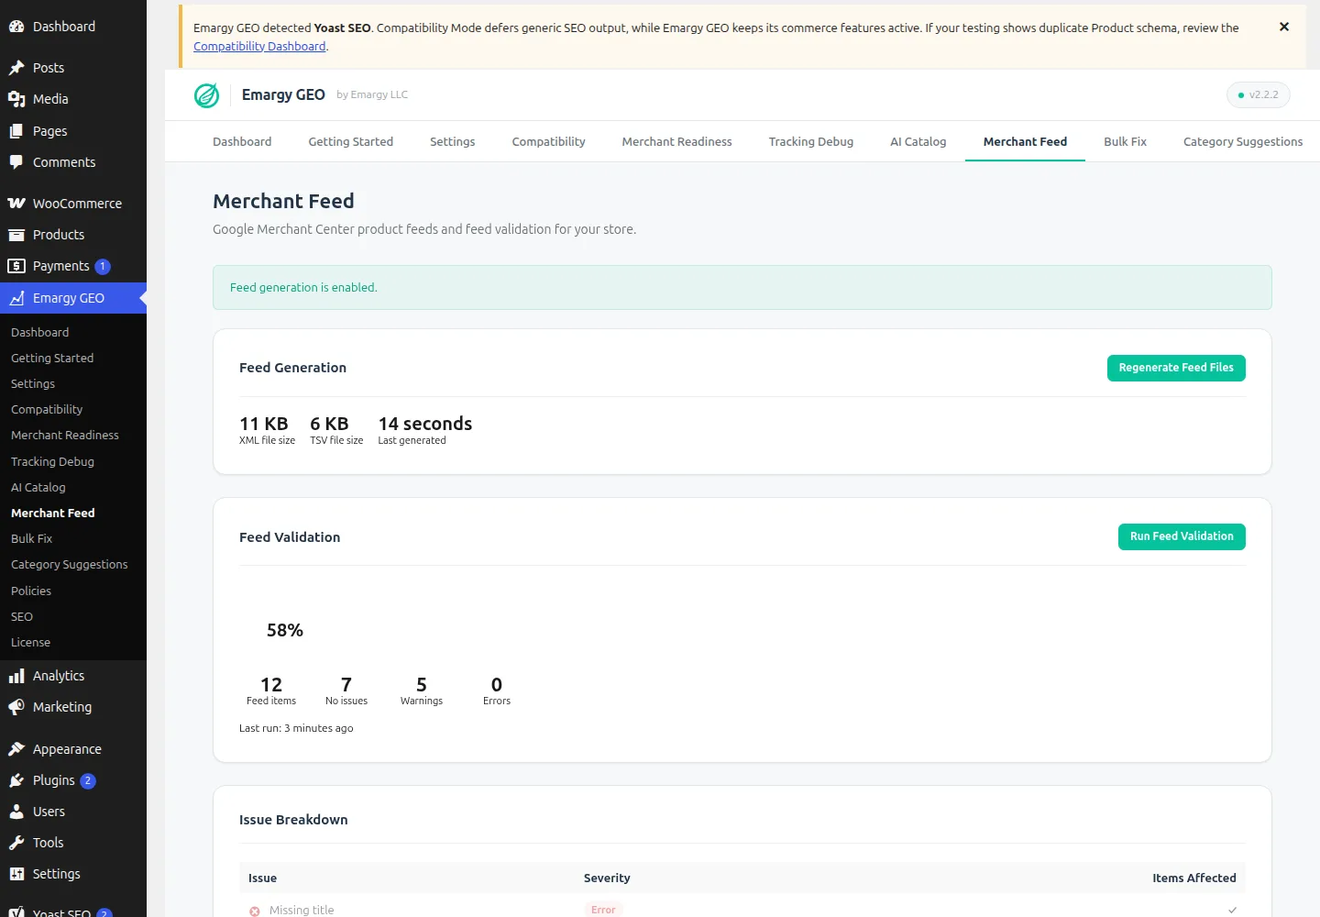
Task: Click the v2.2.2 version badge
Action: (x=1259, y=95)
